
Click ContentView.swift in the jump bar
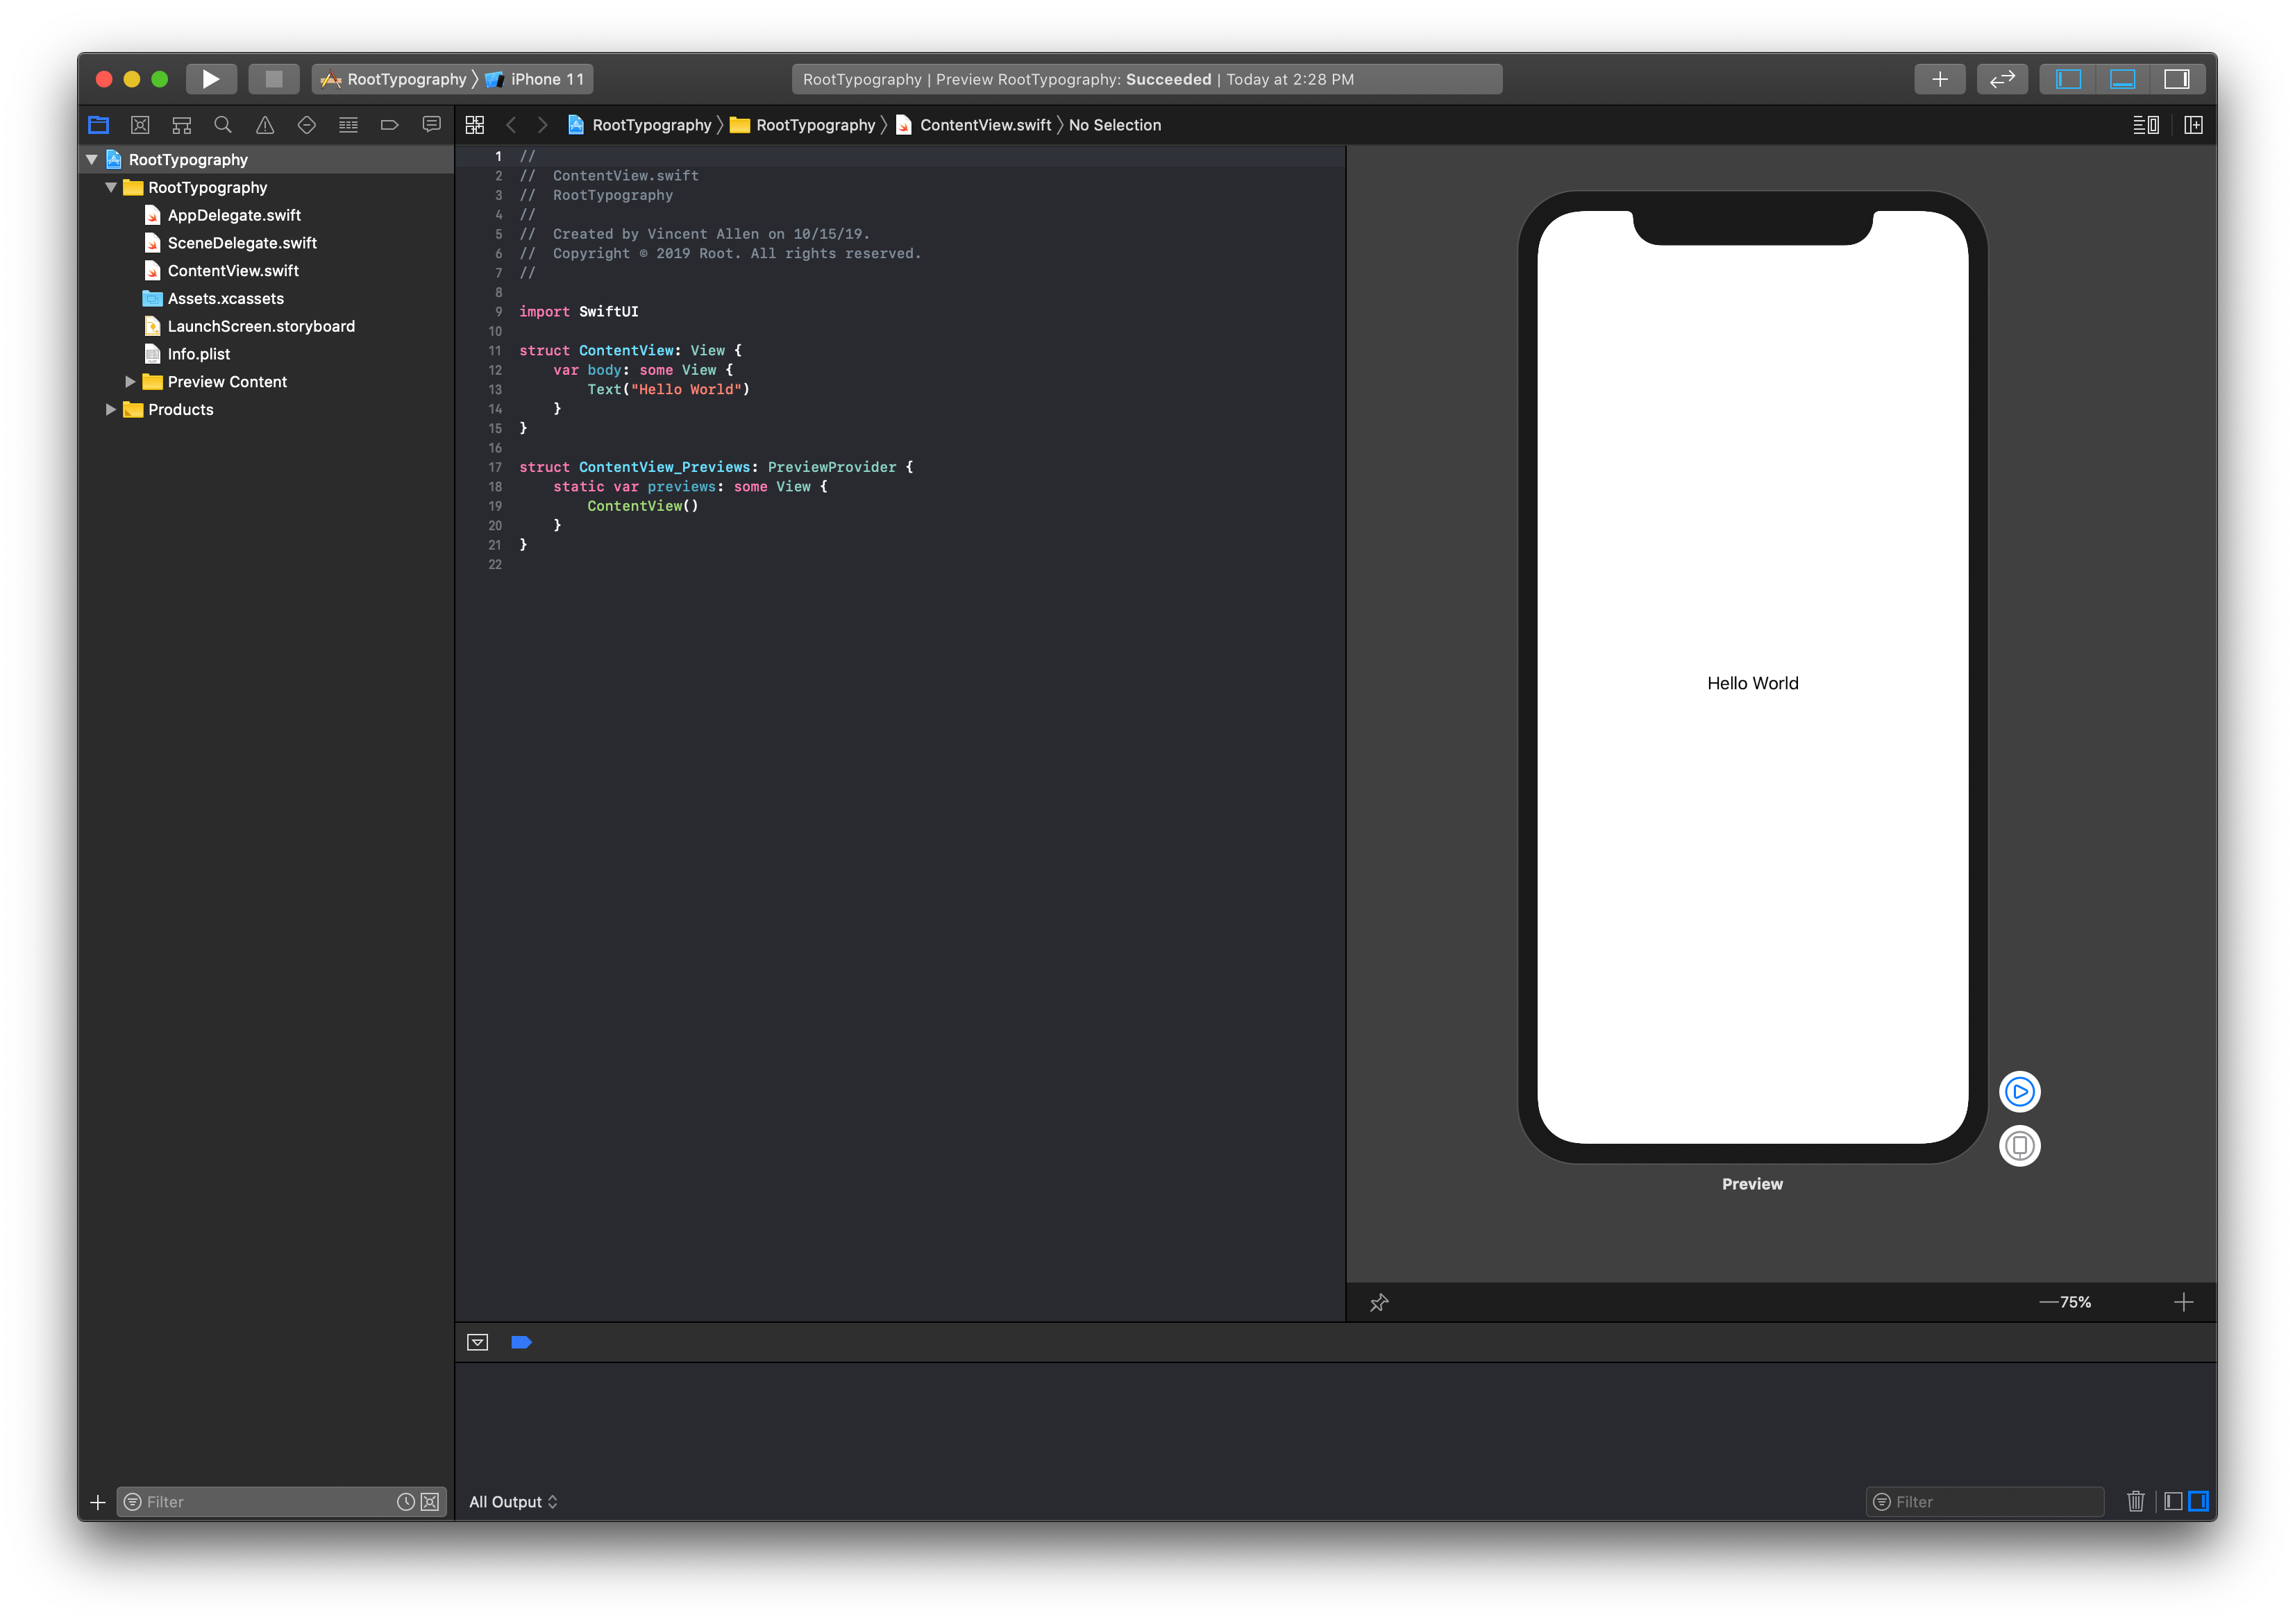pos(974,125)
